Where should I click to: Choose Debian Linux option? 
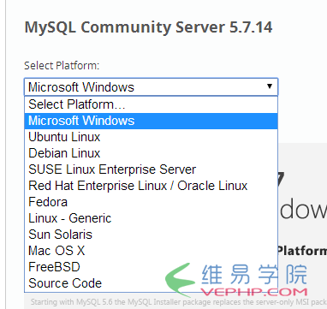(x=151, y=153)
